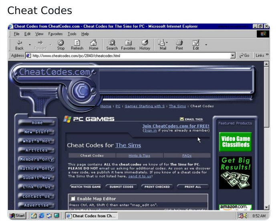Image resolution: width=278 pixels, height=221 pixels.
Task: Select the Cheat Codes tab
Action: point(92,156)
